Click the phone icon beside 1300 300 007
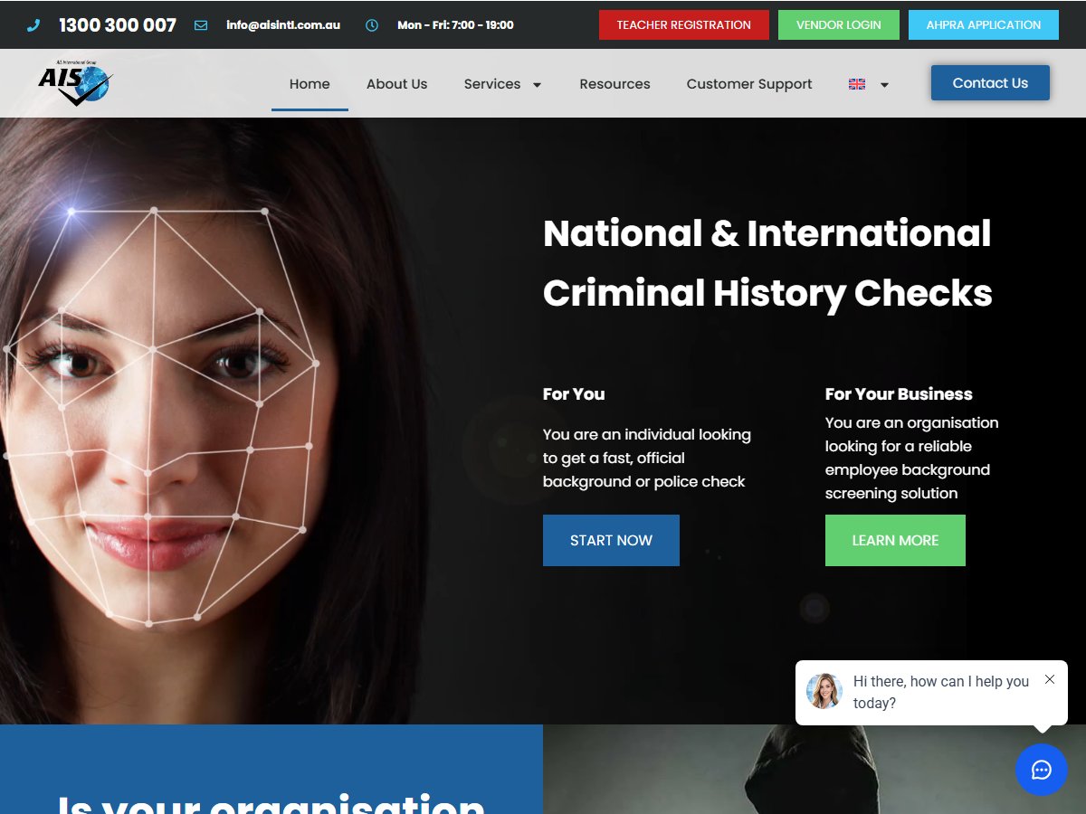The width and height of the screenshot is (1086, 814). [x=33, y=25]
